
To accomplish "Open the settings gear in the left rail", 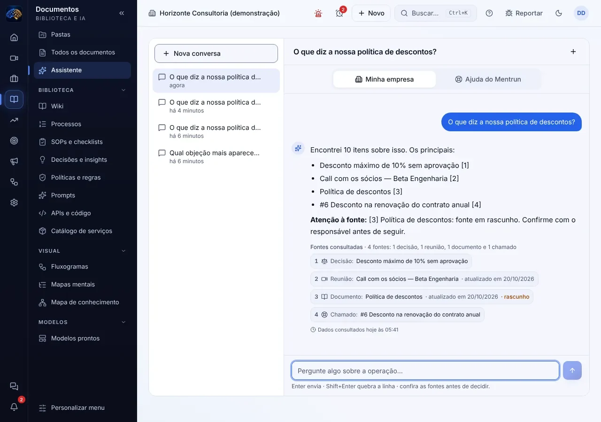I will 14,203.
